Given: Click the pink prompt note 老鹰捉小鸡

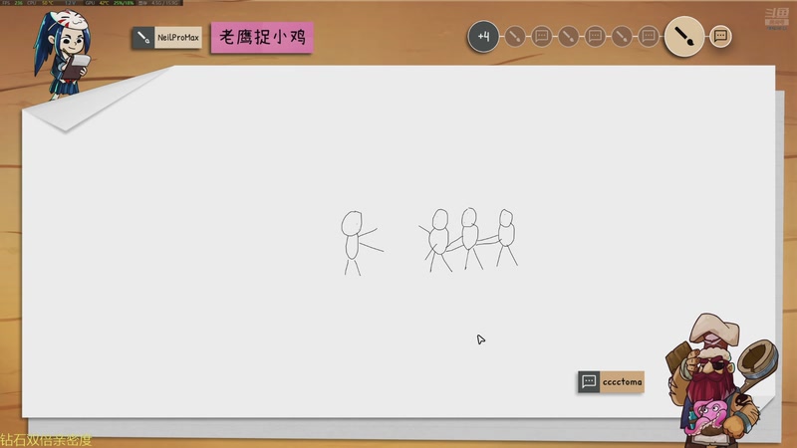Looking at the screenshot, I should point(262,37).
